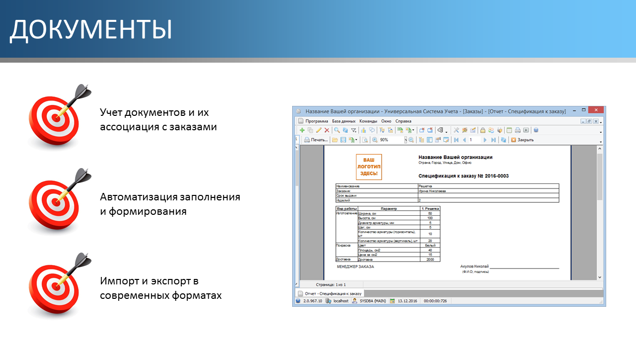Viewport: 636px width, 358px height.
Task: Click the ВАШ ЛОГОТИП ЗДЕСЬ logo placeholder
Action: [369, 167]
